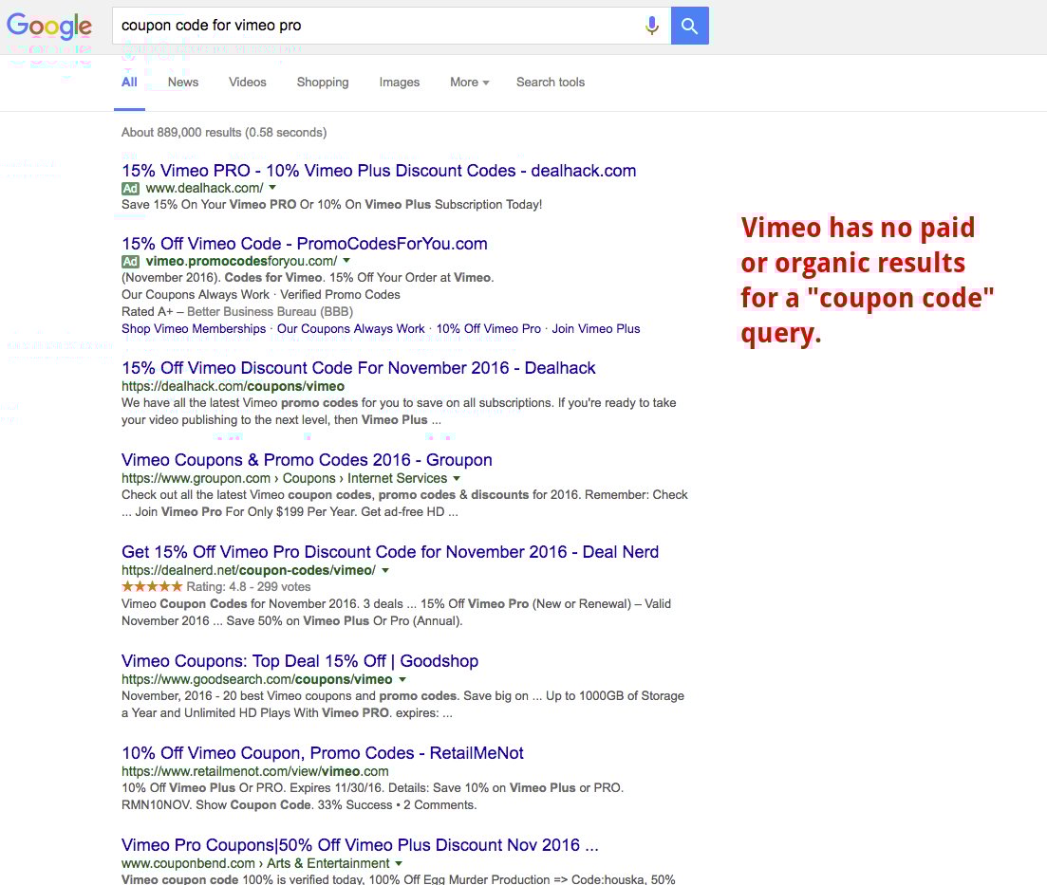The height and width of the screenshot is (885, 1047).
Task: Open Search tools
Action: tap(551, 83)
